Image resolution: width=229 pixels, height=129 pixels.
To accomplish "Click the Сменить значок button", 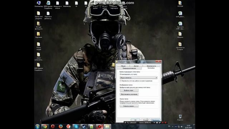I will pyautogui.click(x=129, y=106).
